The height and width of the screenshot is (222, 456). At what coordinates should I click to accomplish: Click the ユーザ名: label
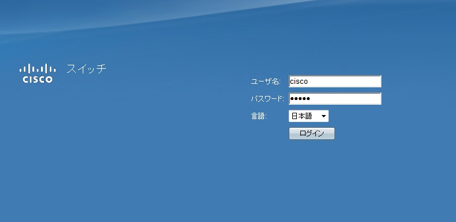pyautogui.click(x=266, y=82)
